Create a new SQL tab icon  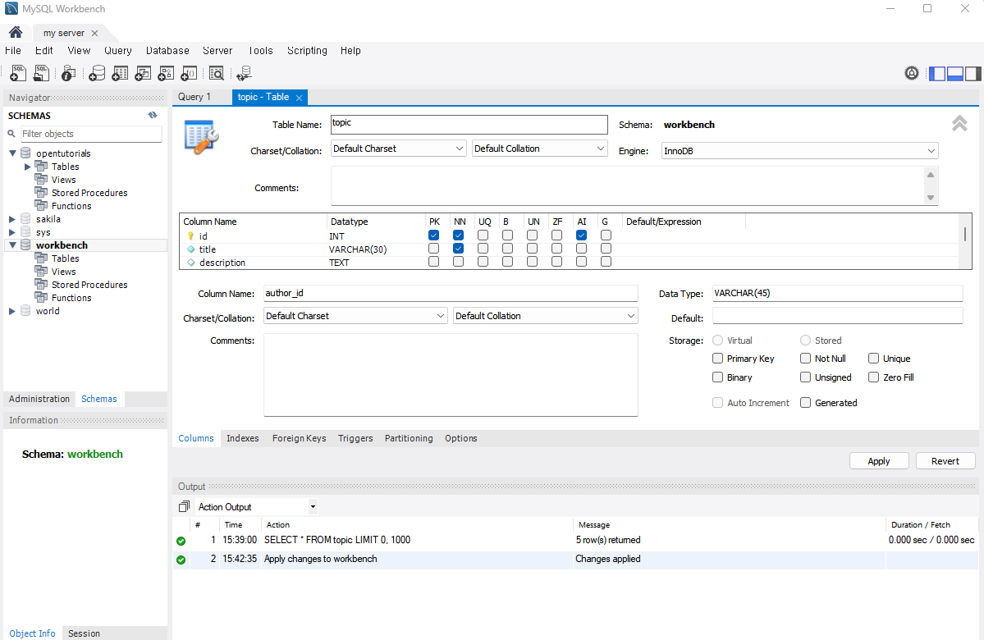(18, 73)
